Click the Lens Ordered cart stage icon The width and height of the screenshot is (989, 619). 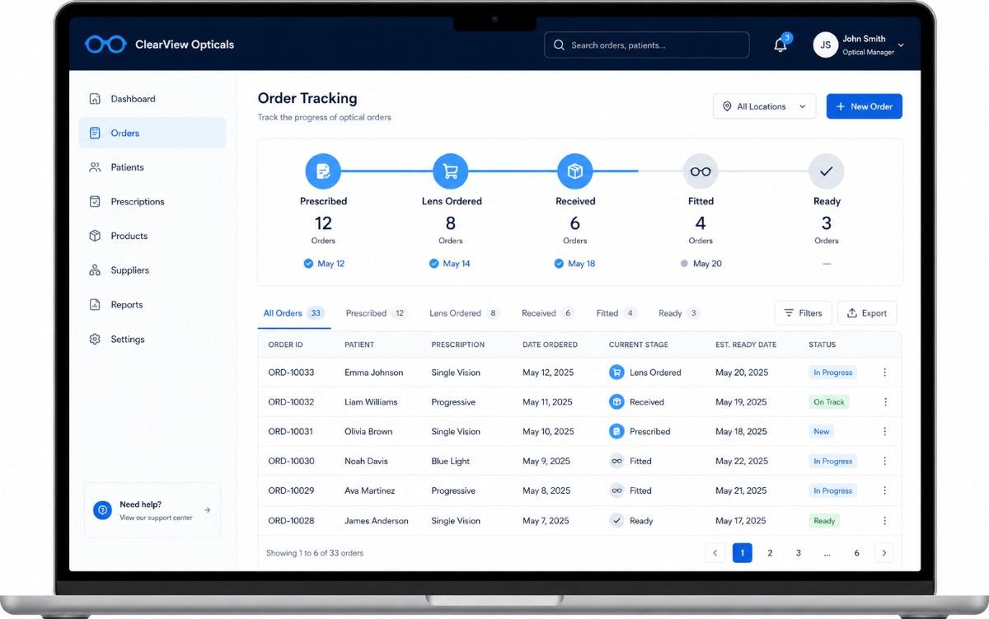(x=451, y=171)
